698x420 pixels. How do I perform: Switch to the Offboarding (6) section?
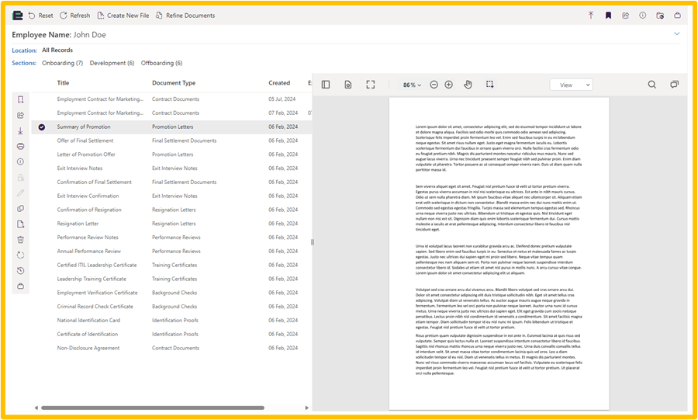(x=161, y=63)
